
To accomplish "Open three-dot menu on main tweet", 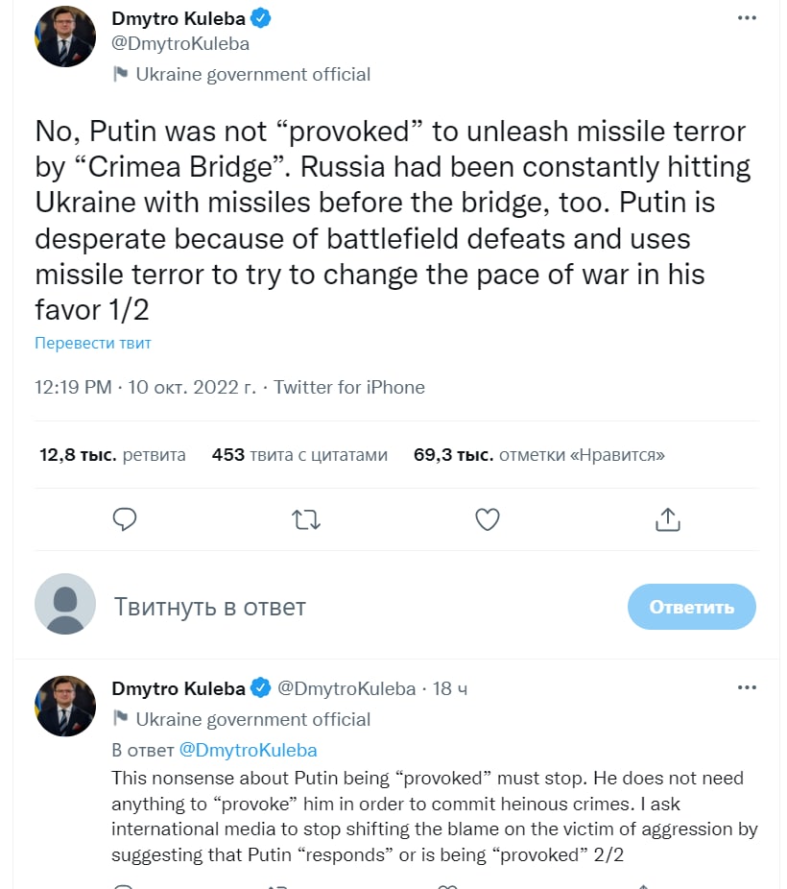I will point(747,18).
